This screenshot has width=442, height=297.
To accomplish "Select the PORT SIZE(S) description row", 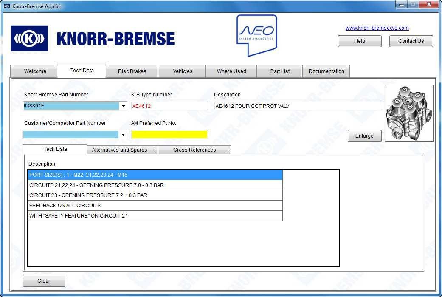I will pos(155,175).
